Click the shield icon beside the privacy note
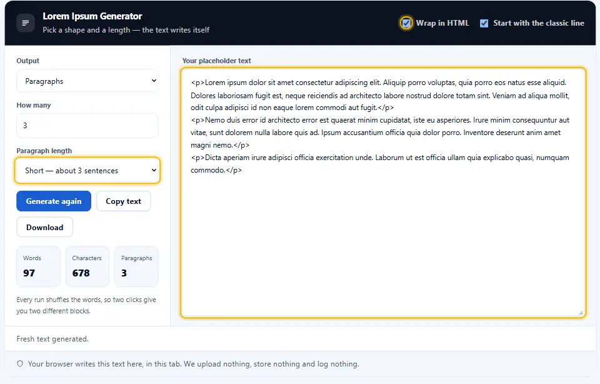The height and width of the screenshot is (384, 600). [20, 364]
